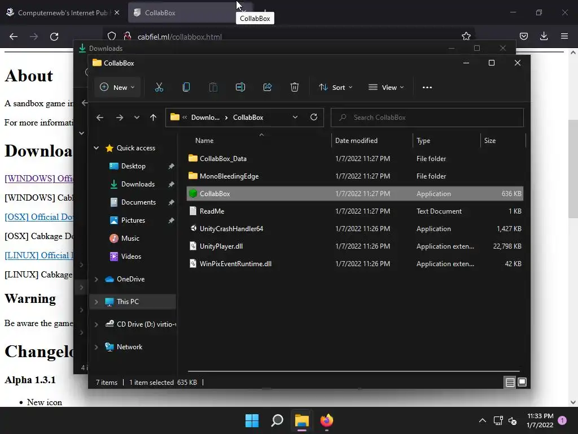
Task: Expand the This PC tree node
Action: click(x=96, y=302)
